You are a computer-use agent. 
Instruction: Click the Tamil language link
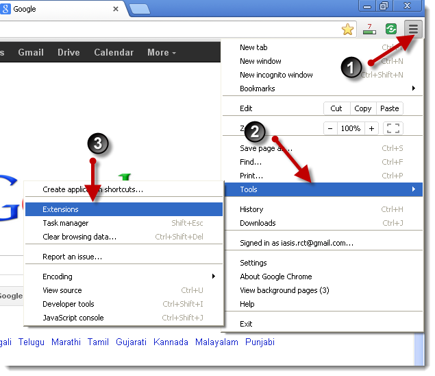pos(98,342)
